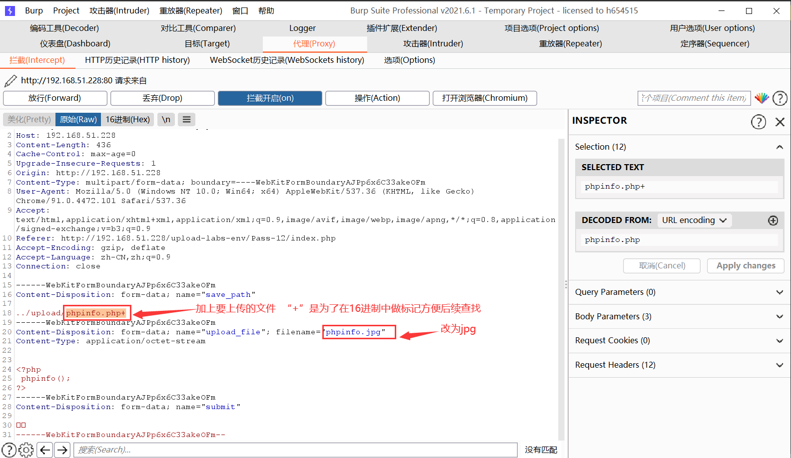Switch to the Comparer tab
Screen dimensions: 791x458
pos(198,28)
